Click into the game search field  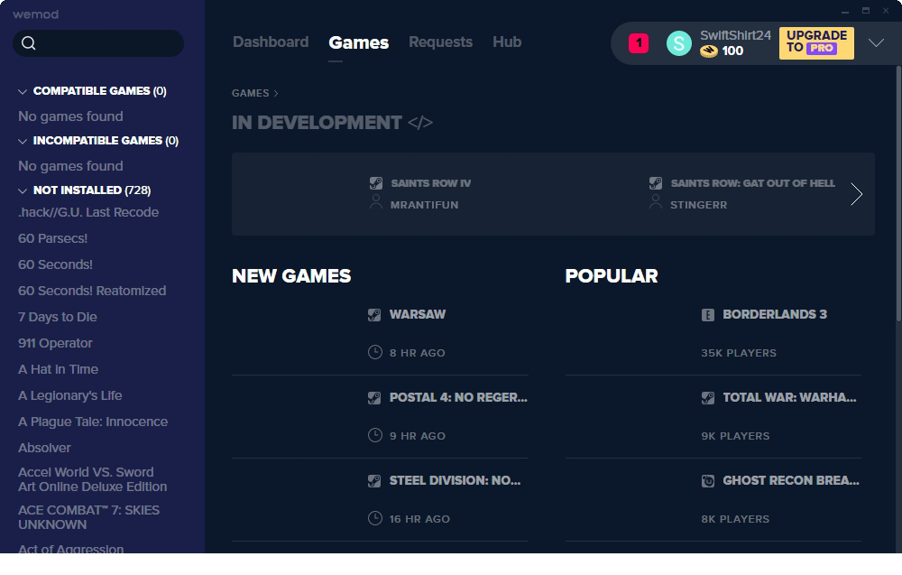tap(108, 43)
